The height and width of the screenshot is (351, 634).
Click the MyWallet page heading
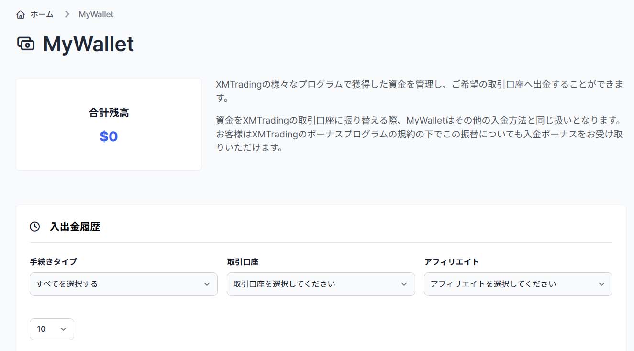click(89, 44)
